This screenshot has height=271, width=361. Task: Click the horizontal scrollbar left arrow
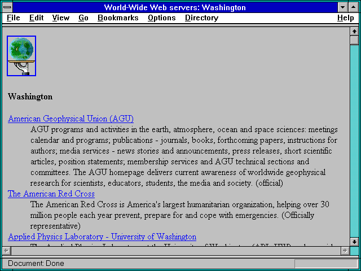(6, 251)
